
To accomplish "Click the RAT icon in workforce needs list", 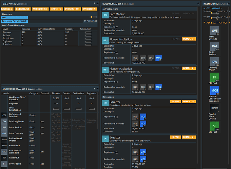I will [4, 127].
